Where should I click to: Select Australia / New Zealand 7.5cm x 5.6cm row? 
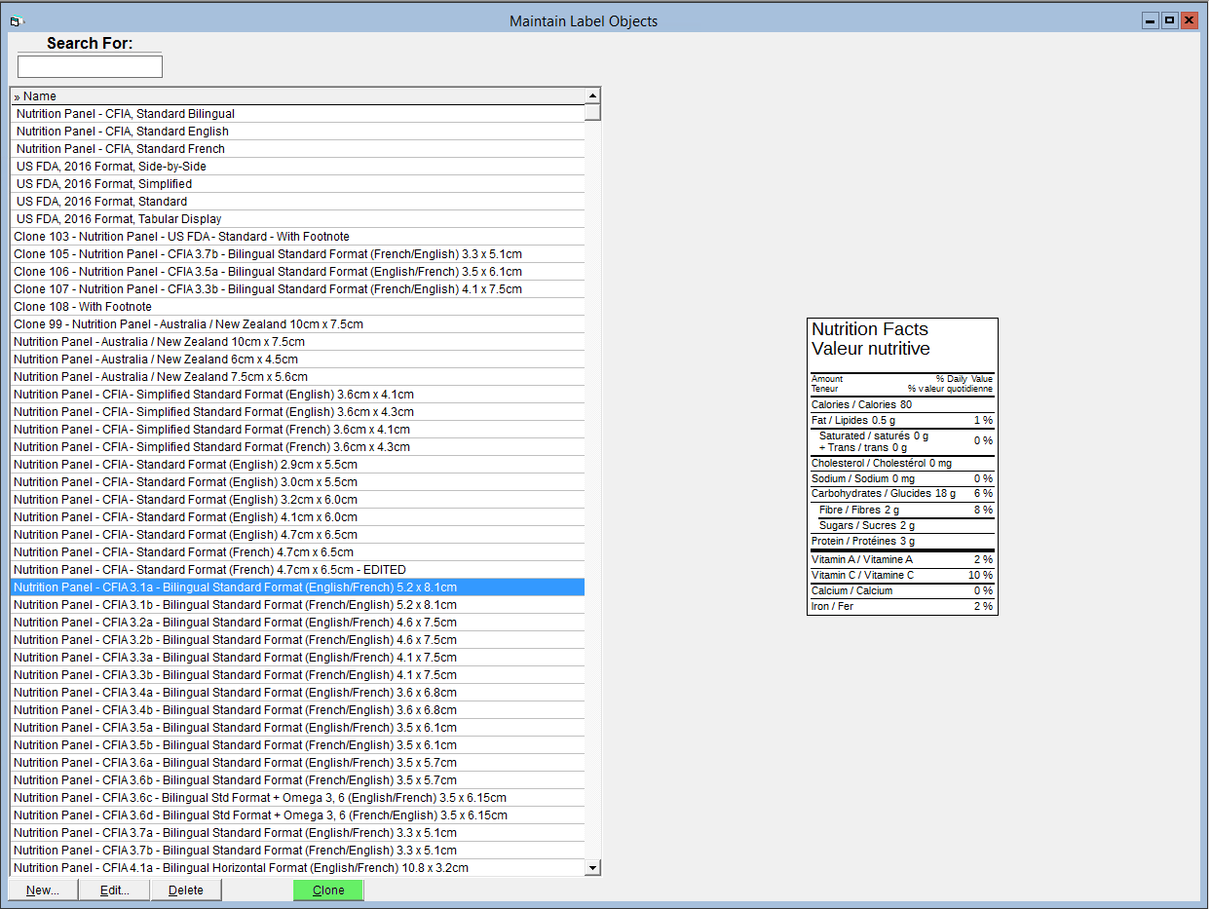[298, 377]
